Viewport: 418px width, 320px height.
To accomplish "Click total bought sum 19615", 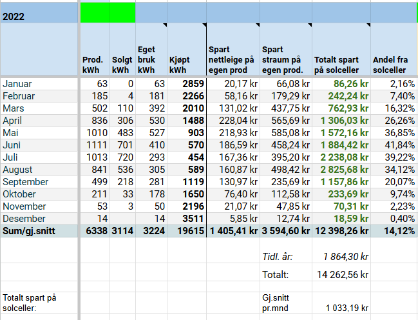I will click(x=191, y=231).
